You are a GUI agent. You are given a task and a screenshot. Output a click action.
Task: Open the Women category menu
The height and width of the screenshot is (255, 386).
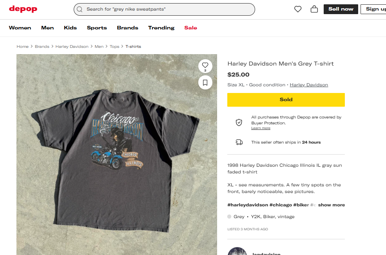point(20,28)
